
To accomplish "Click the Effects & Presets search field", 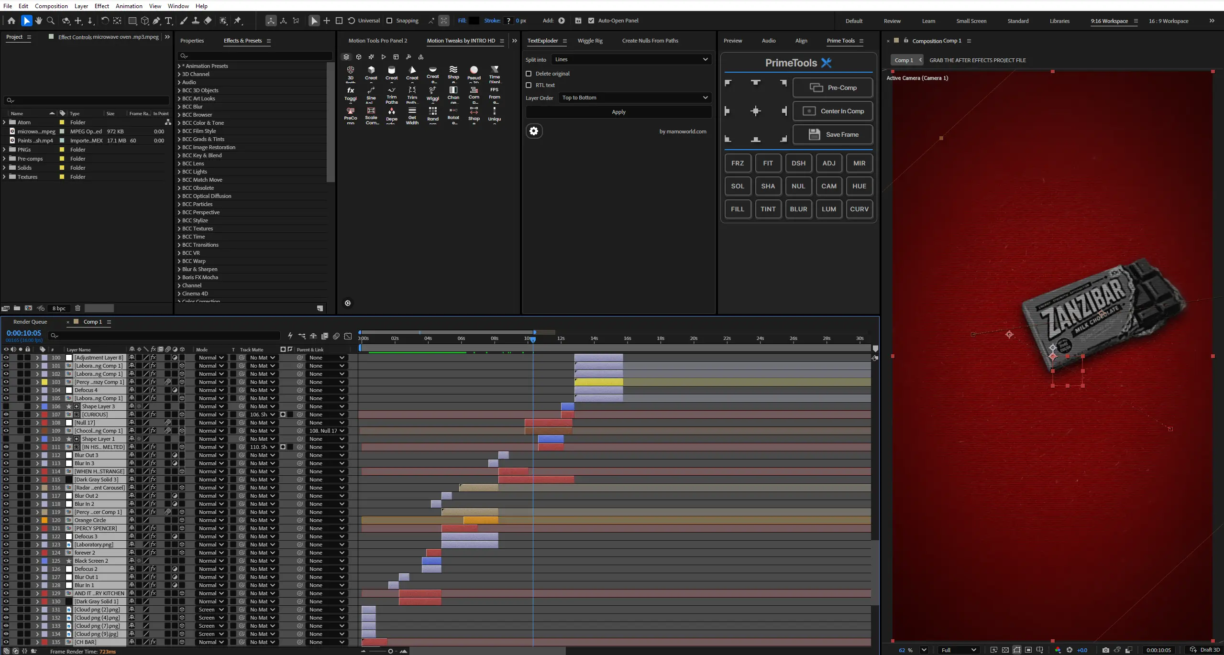I will [x=255, y=56].
